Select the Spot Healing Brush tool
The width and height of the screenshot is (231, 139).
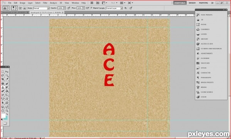(x=3, y=84)
